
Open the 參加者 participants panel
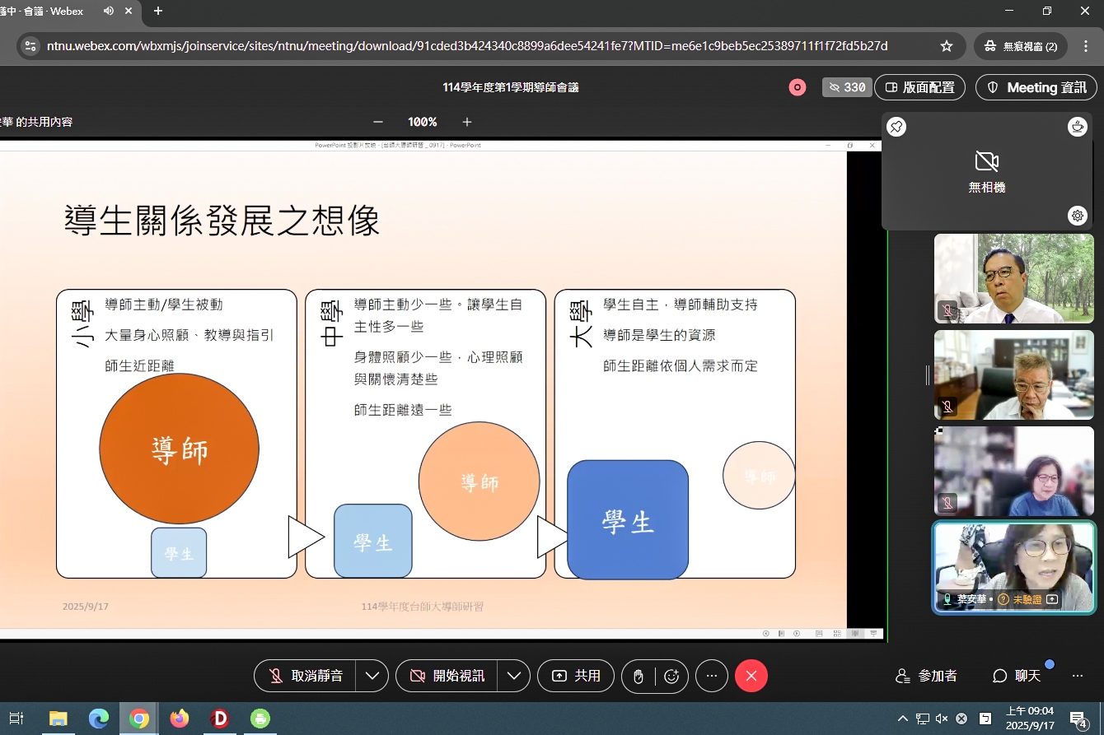tap(927, 676)
